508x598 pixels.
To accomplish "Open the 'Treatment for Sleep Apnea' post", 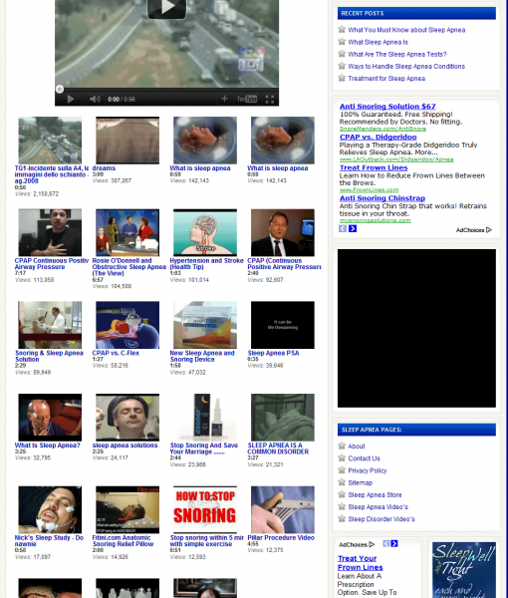I will pyautogui.click(x=386, y=78).
